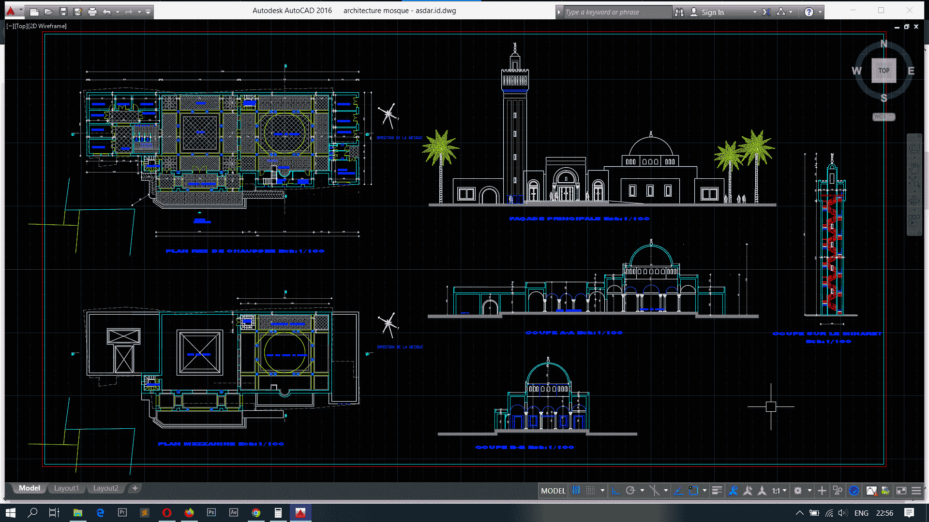Click the W compass direction on ViewCube

tap(856, 71)
